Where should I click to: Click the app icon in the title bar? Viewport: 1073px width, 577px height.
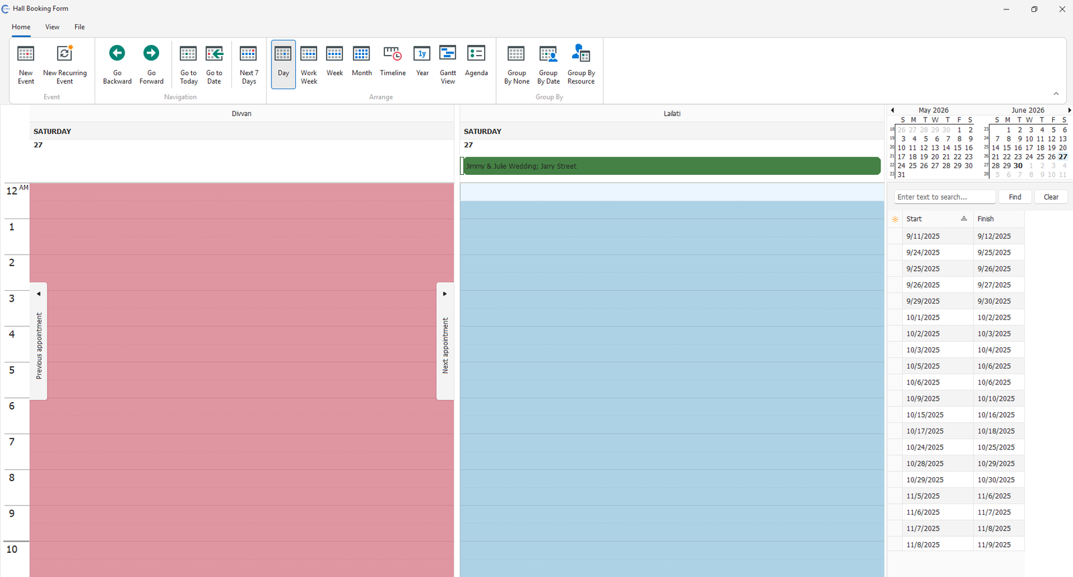pos(6,9)
